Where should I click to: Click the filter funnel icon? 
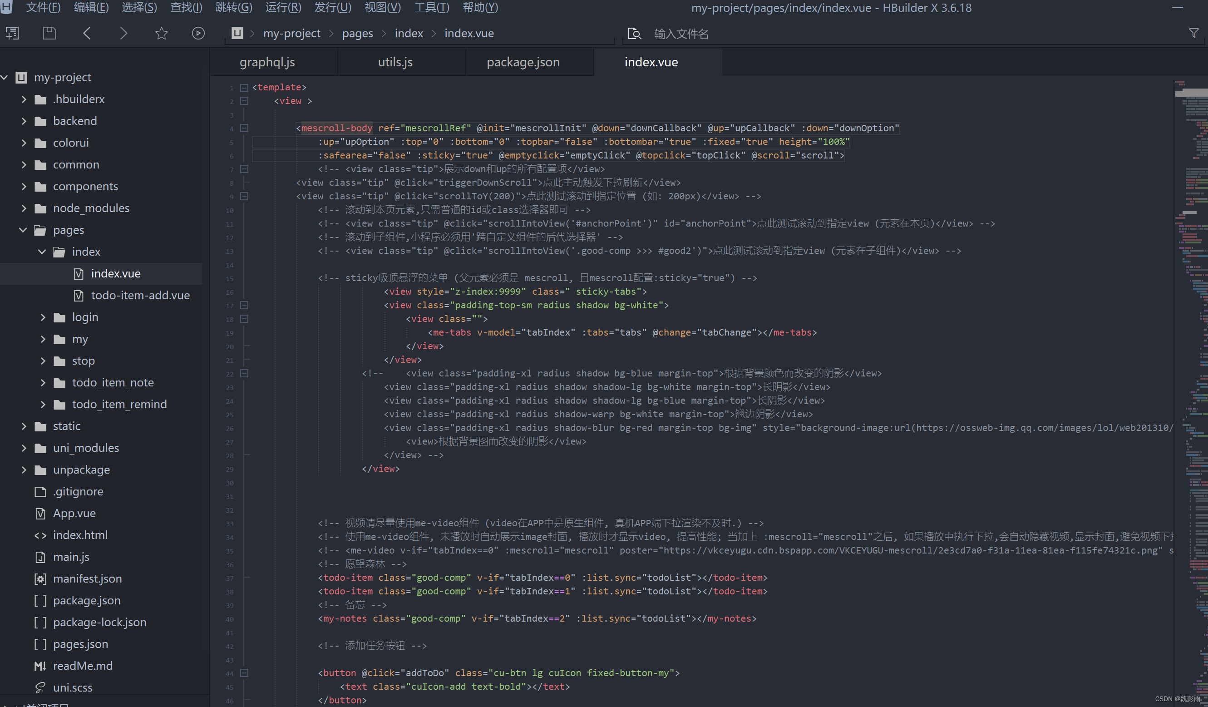(x=1193, y=33)
